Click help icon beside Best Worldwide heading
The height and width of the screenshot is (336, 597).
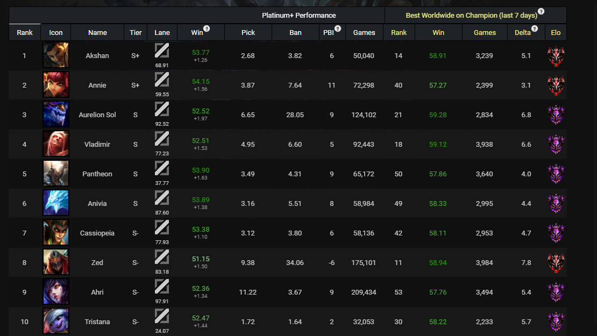pyautogui.click(x=541, y=11)
